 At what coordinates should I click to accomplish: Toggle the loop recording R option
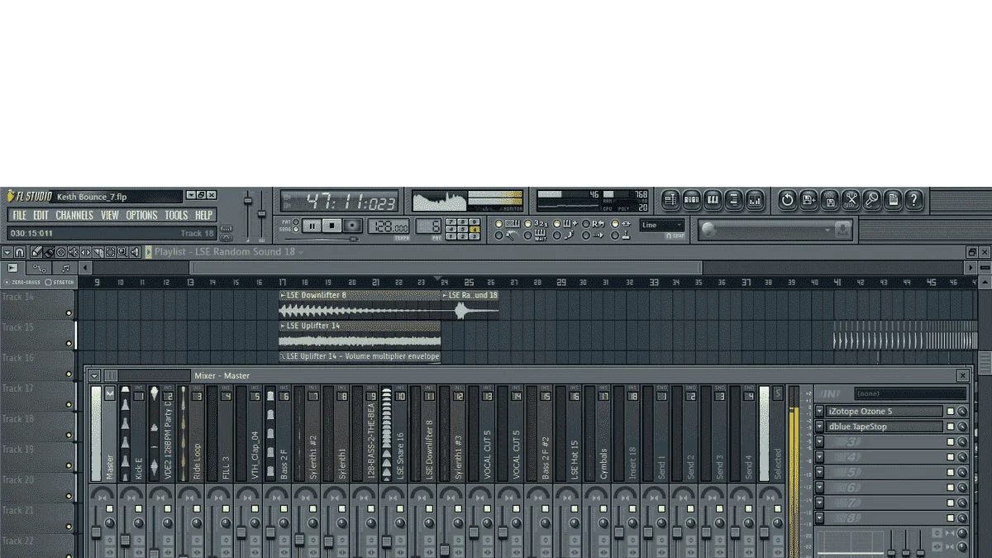(594, 223)
